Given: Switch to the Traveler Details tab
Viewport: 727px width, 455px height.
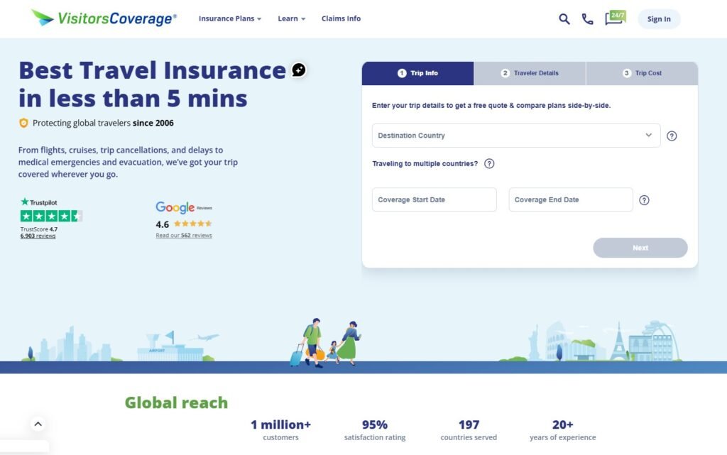Looking at the screenshot, I should tap(530, 73).
